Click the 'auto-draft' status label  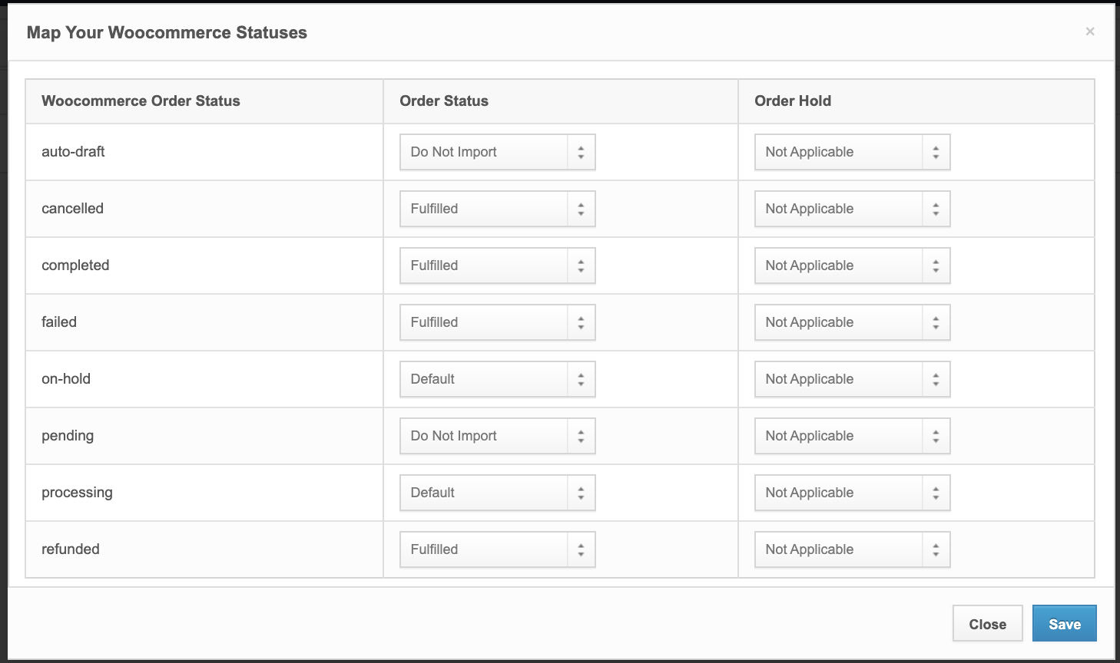pyautogui.click(x=73, y=151)
